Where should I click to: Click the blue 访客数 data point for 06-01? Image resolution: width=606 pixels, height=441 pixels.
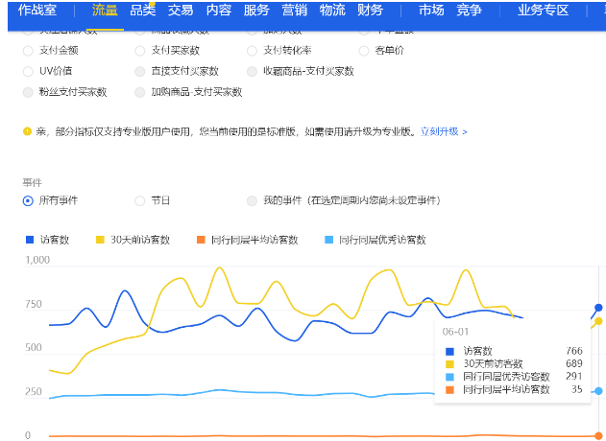point(598,308)
